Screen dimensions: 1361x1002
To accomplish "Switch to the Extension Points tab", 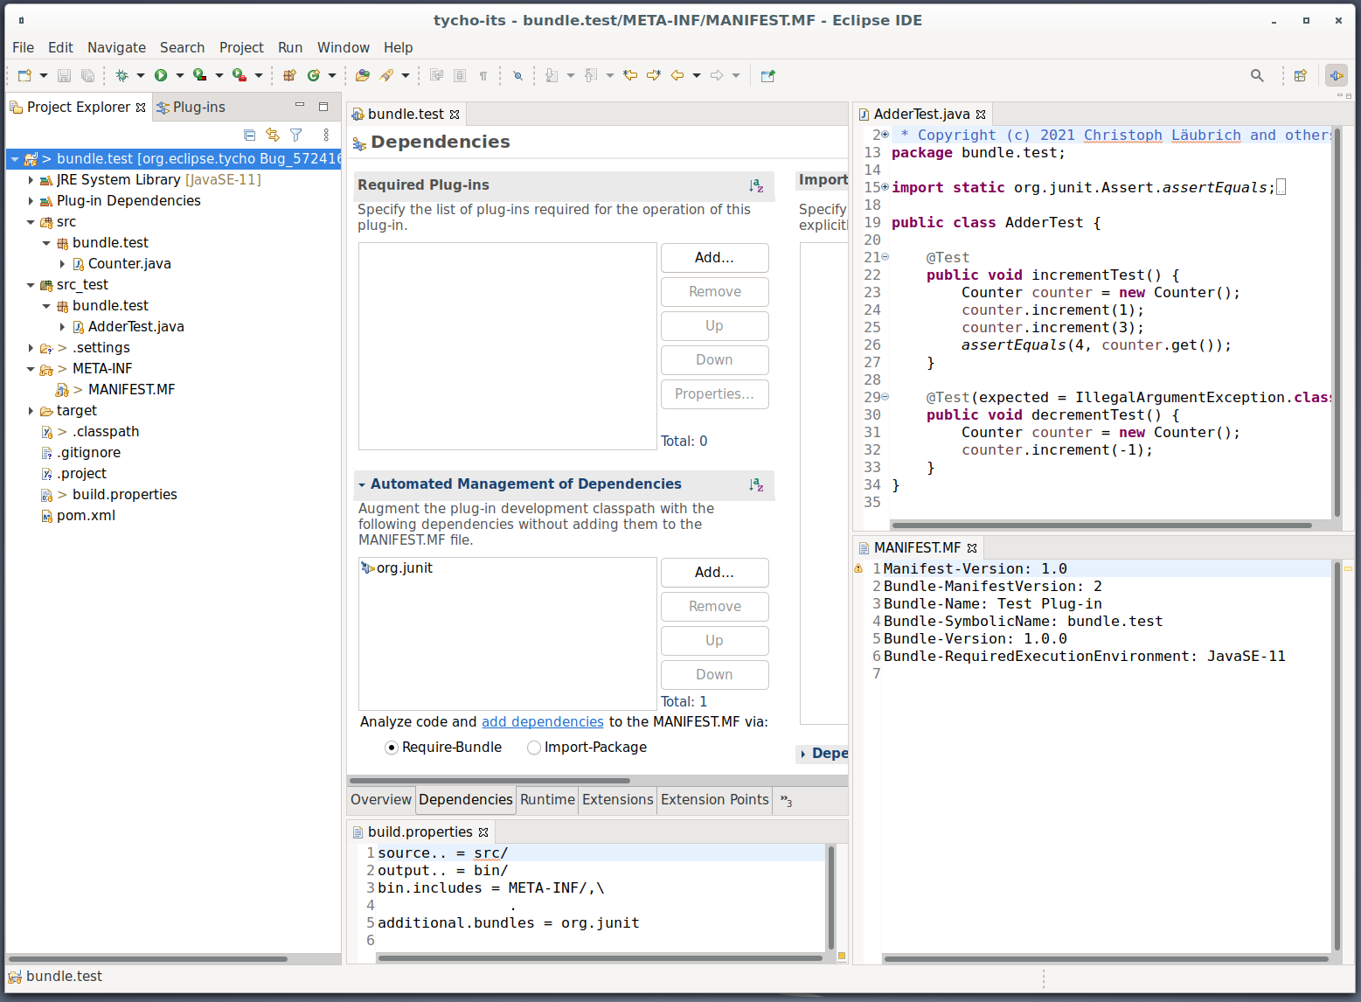I will [x=714, y=800].
